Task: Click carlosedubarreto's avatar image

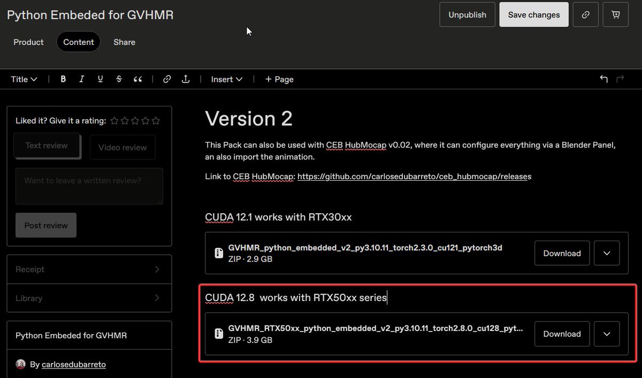Action: click(20, 364)
